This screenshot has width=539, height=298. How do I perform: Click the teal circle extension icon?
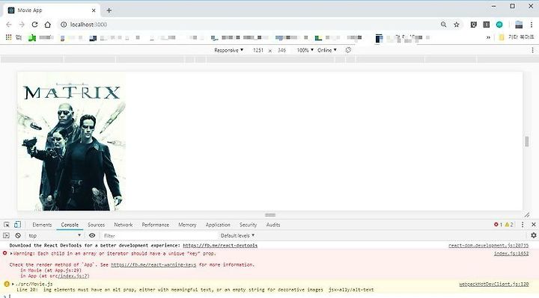499,25
